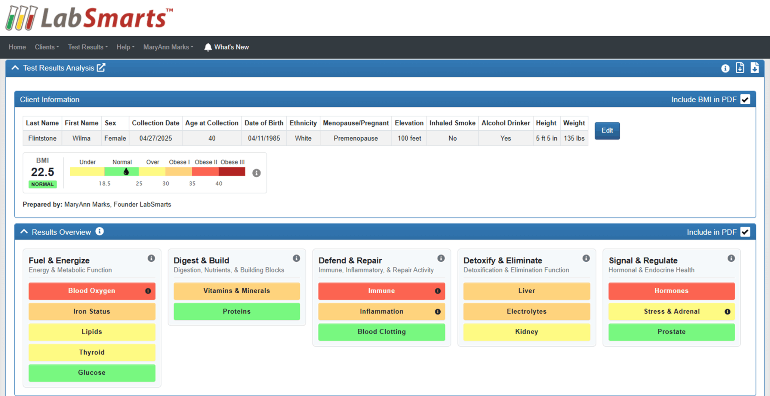Screen dimensions: 770x396
Task: Collapse the Results Overview section
Action: tap(24, 232)
